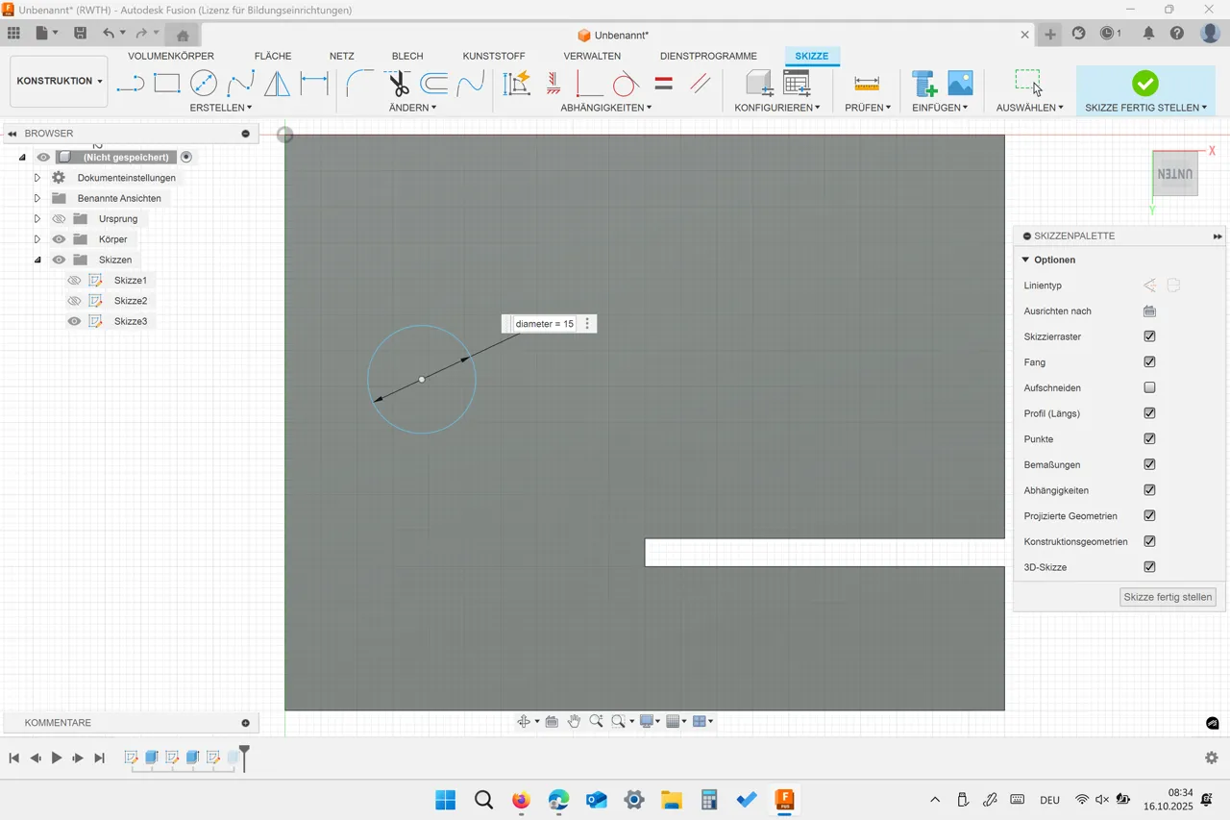This screenshot has width=1230, height=820.
Task: Click the Skizze fertig stellen palette button
Action: click(x=1168, y=597)
